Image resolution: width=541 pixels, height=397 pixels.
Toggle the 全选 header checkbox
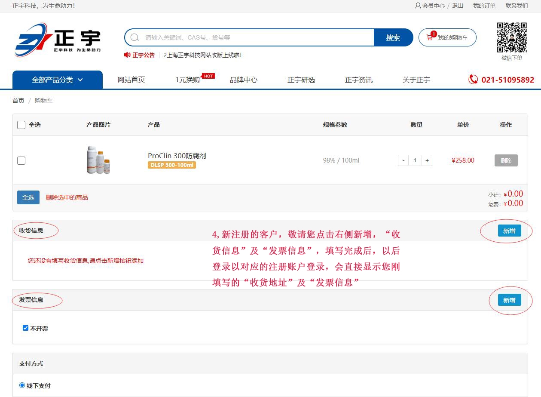pyautogui.click(x=21, y=125)
